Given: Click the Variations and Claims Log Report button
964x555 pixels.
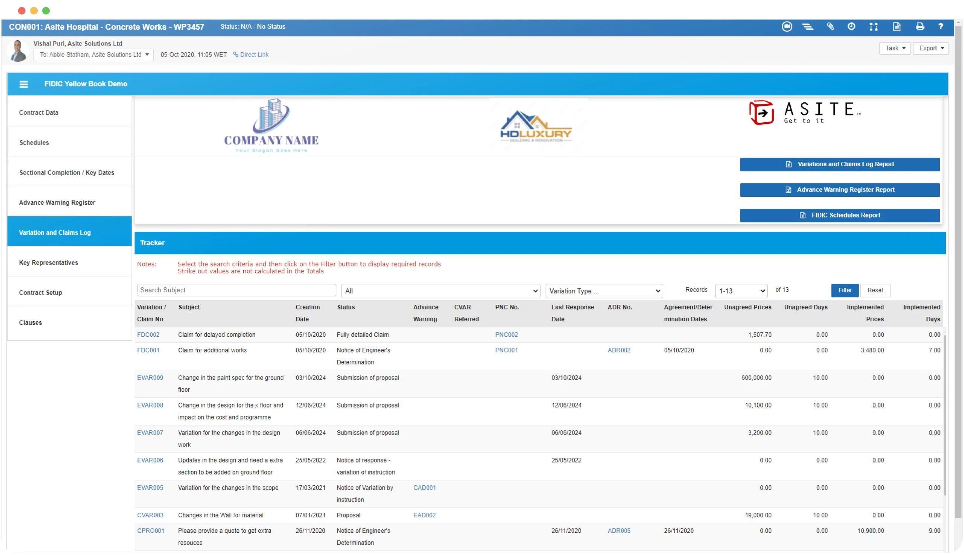Looking at the screenshot, I should (840, 164).
